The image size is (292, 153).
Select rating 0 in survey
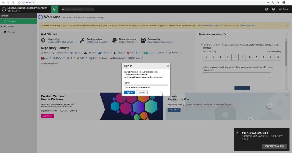click(206, 57)
